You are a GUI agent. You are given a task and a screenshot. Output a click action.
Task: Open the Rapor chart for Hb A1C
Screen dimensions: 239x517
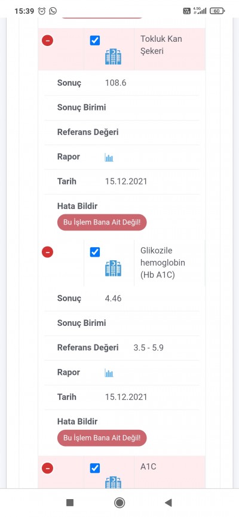[x=109, y=373]
